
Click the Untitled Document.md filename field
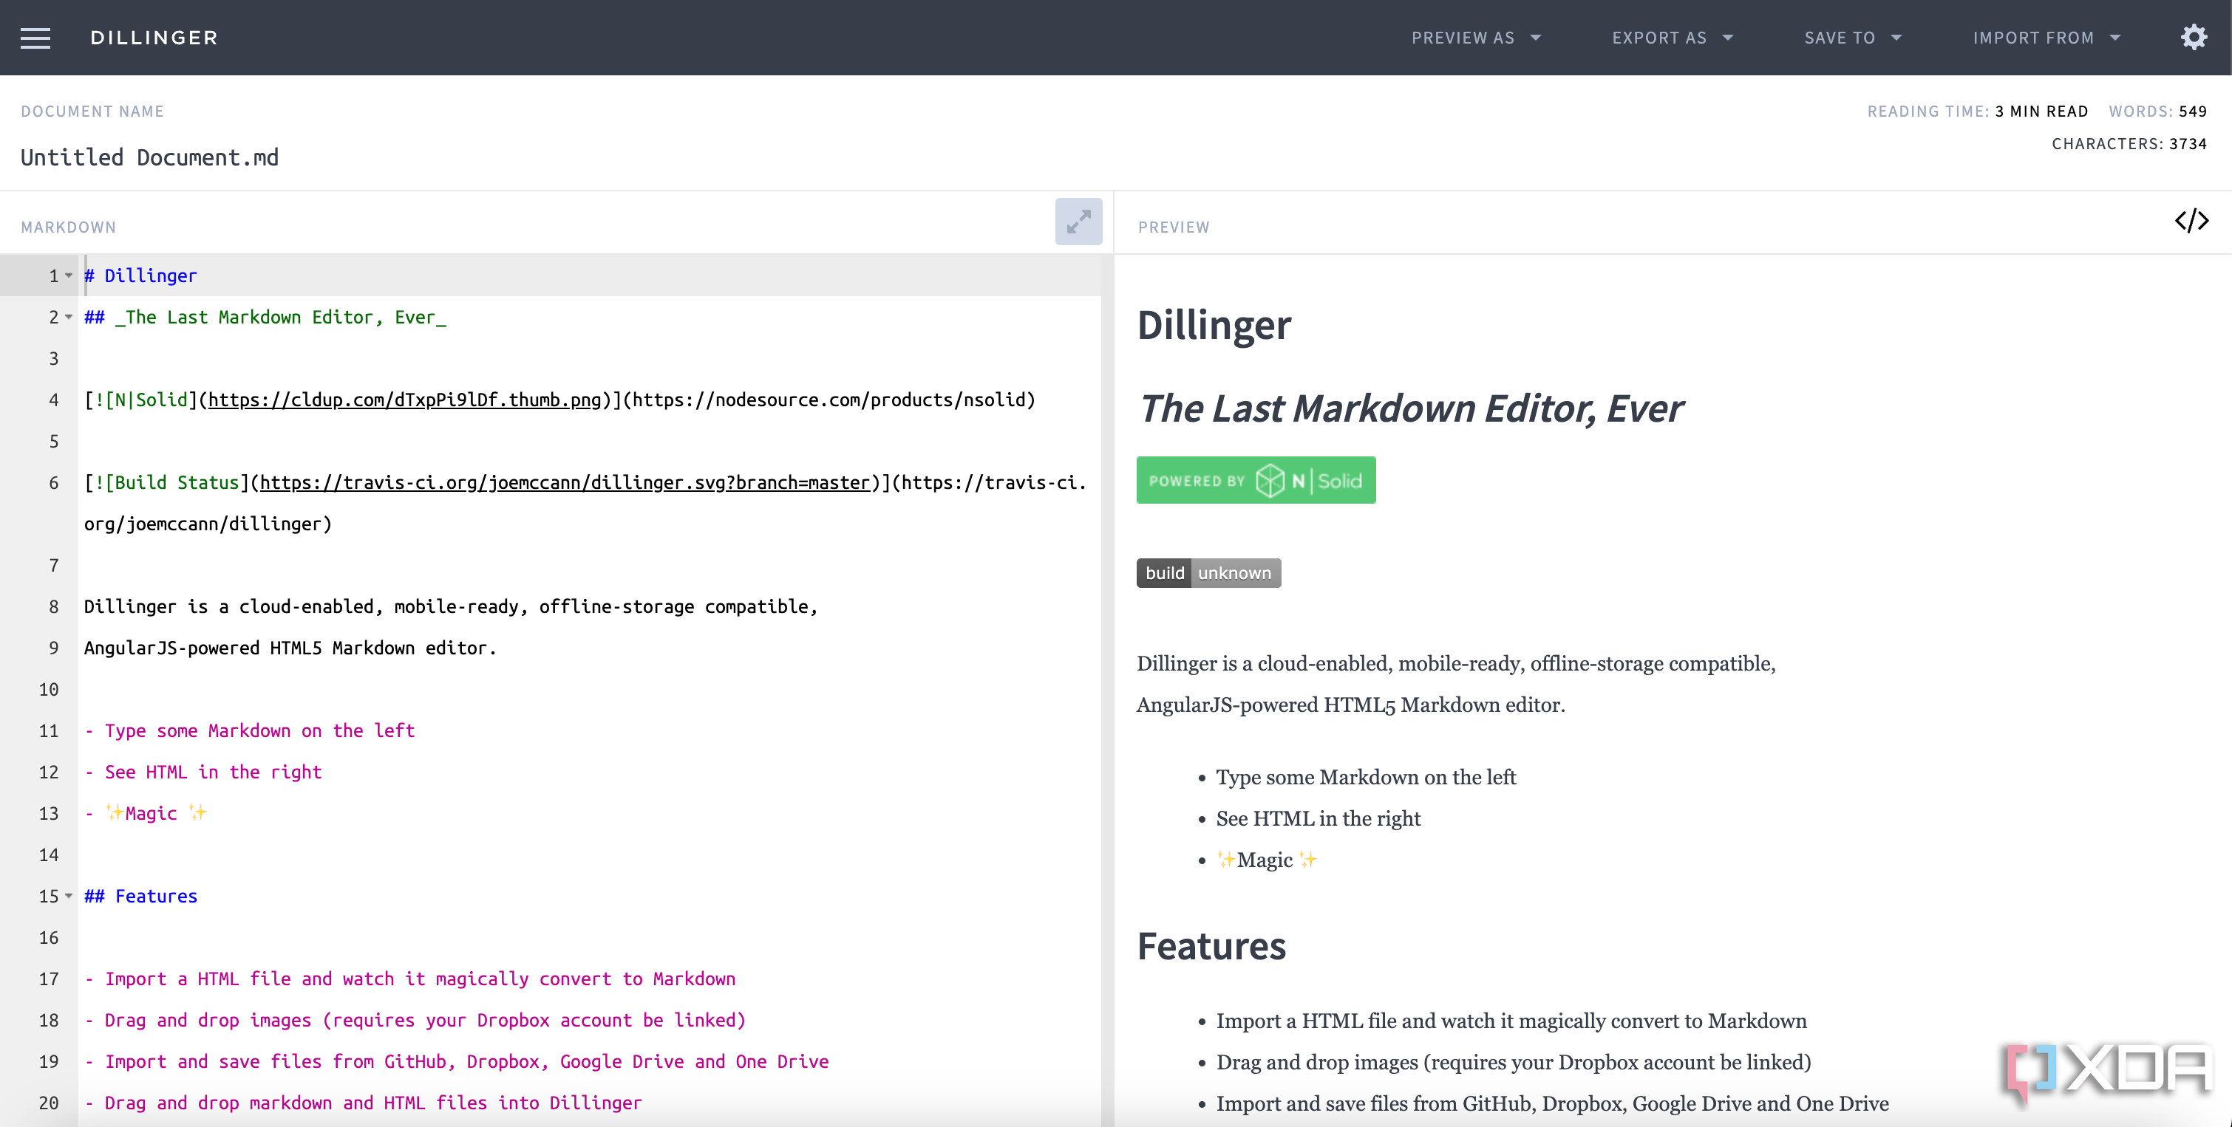pos(149,155)
